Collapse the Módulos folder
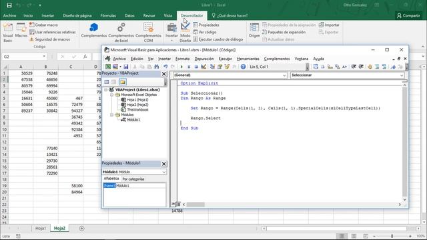The width and height of the screenshot is (427, 240). tap(111, 115)
